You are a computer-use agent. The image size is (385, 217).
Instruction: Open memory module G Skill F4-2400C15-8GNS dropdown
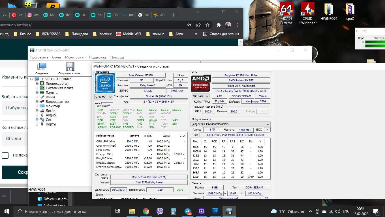coord(231,124)
